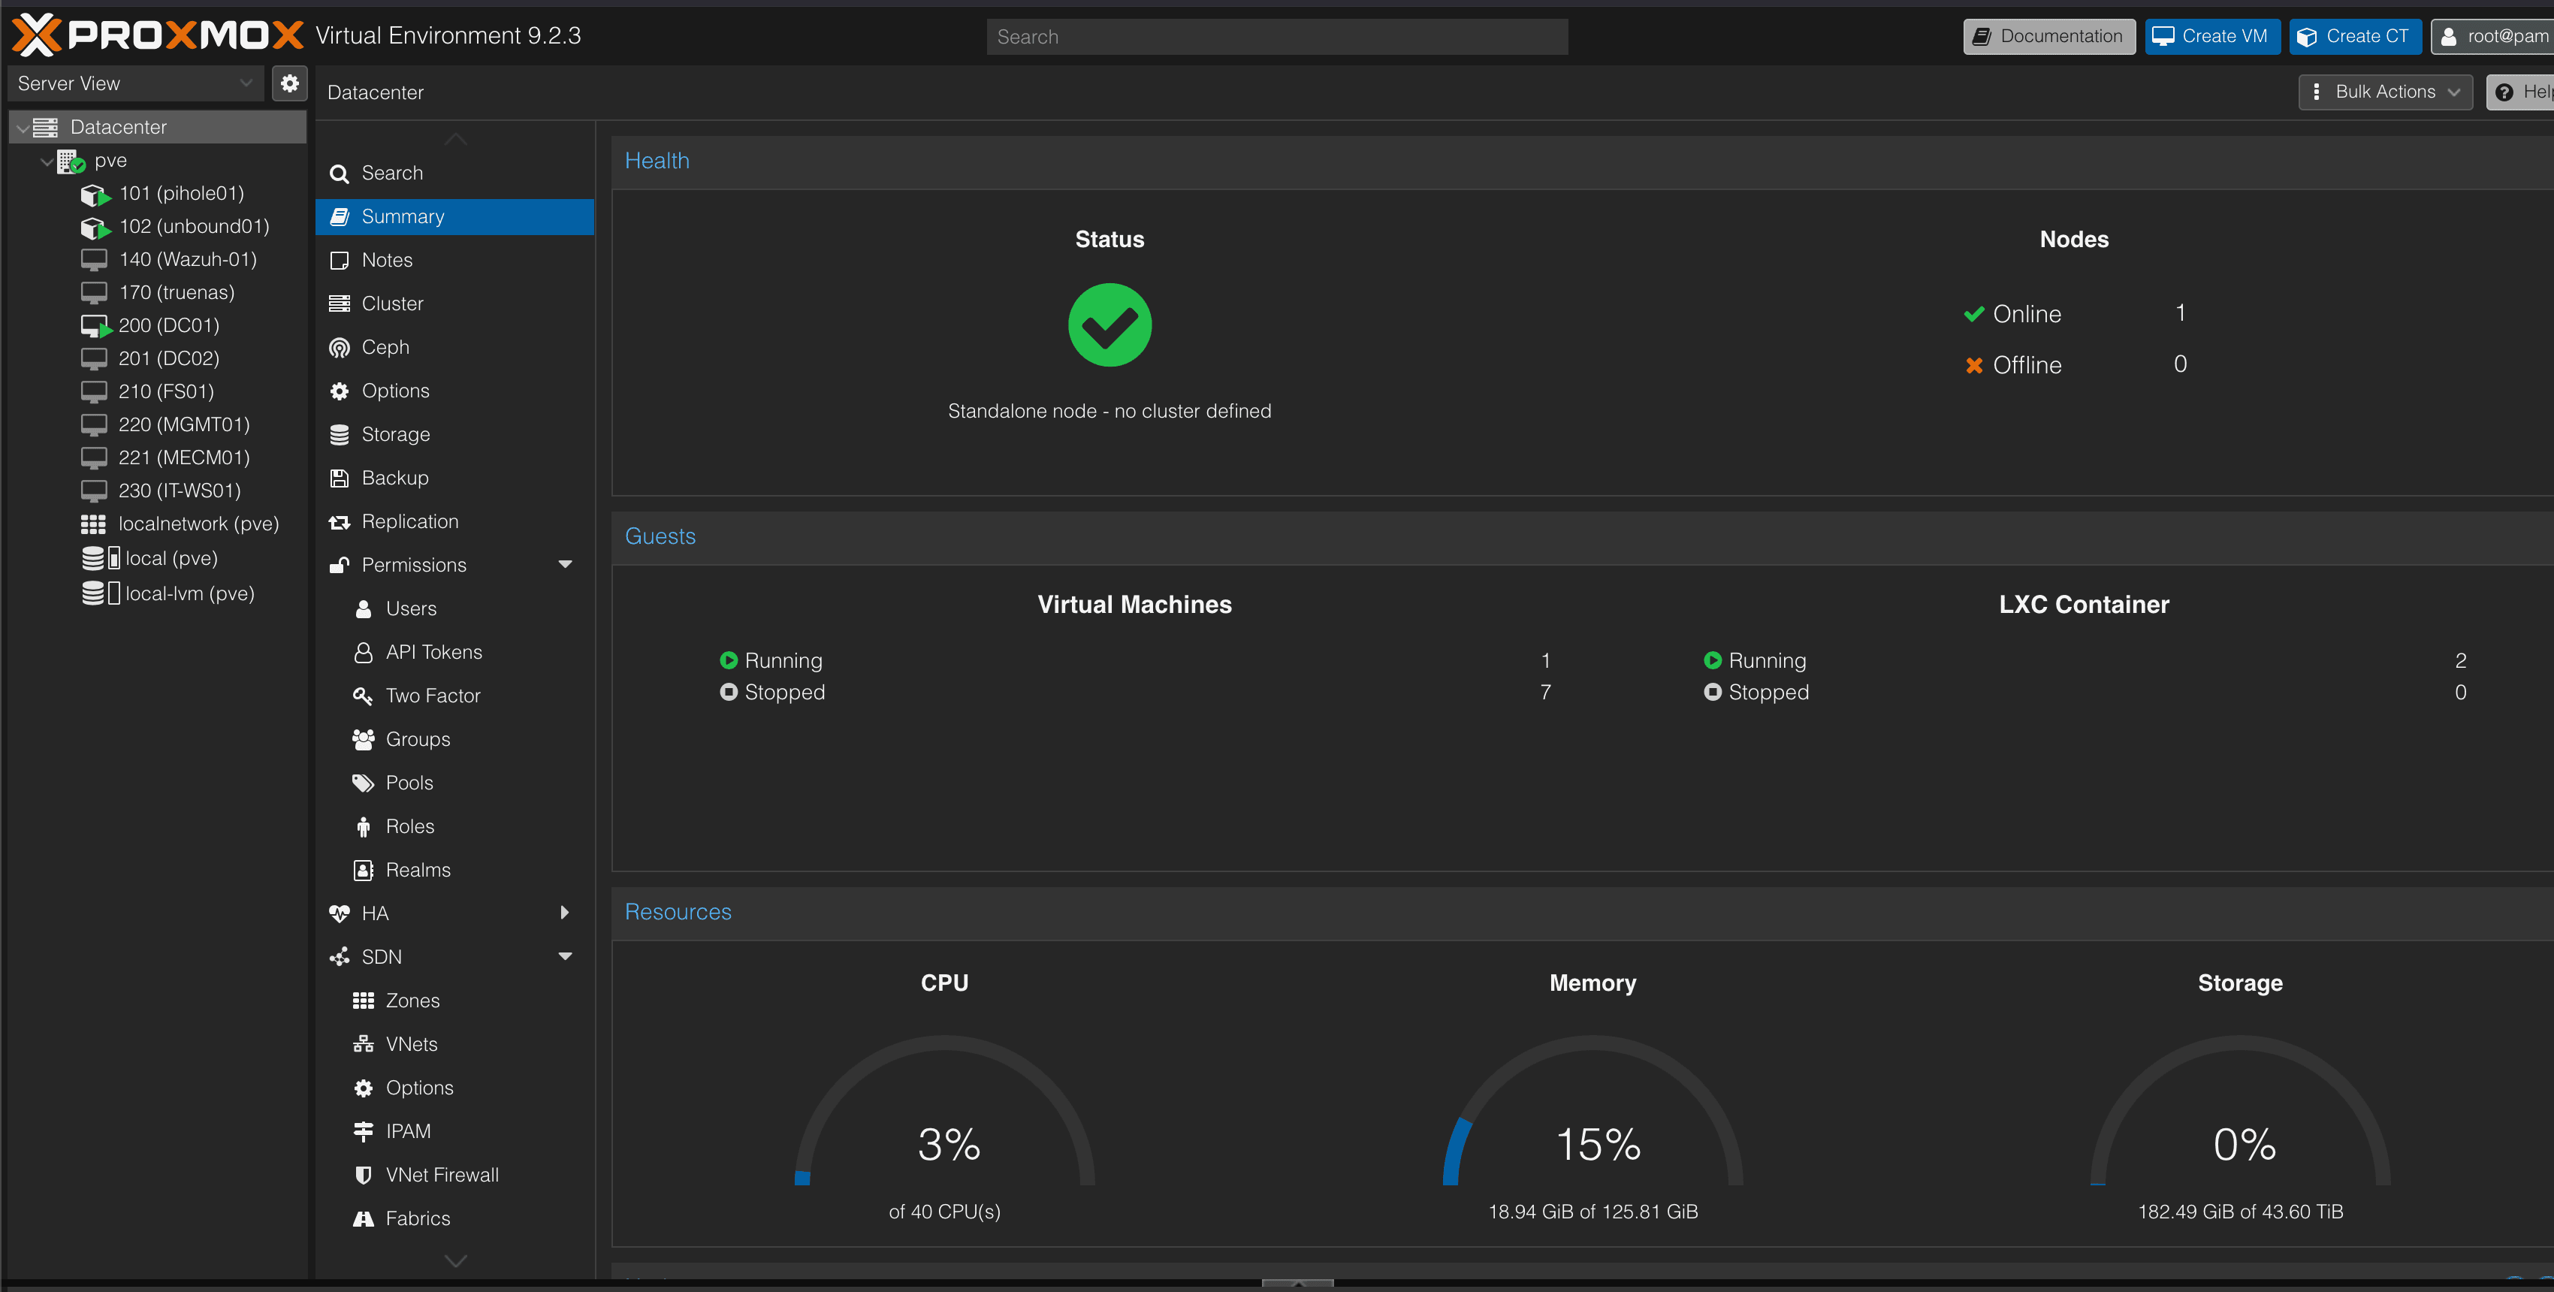Select 201 (DC02) in tree
The width and height of the screenshot is (2554, 1292).
pos(158,359)
